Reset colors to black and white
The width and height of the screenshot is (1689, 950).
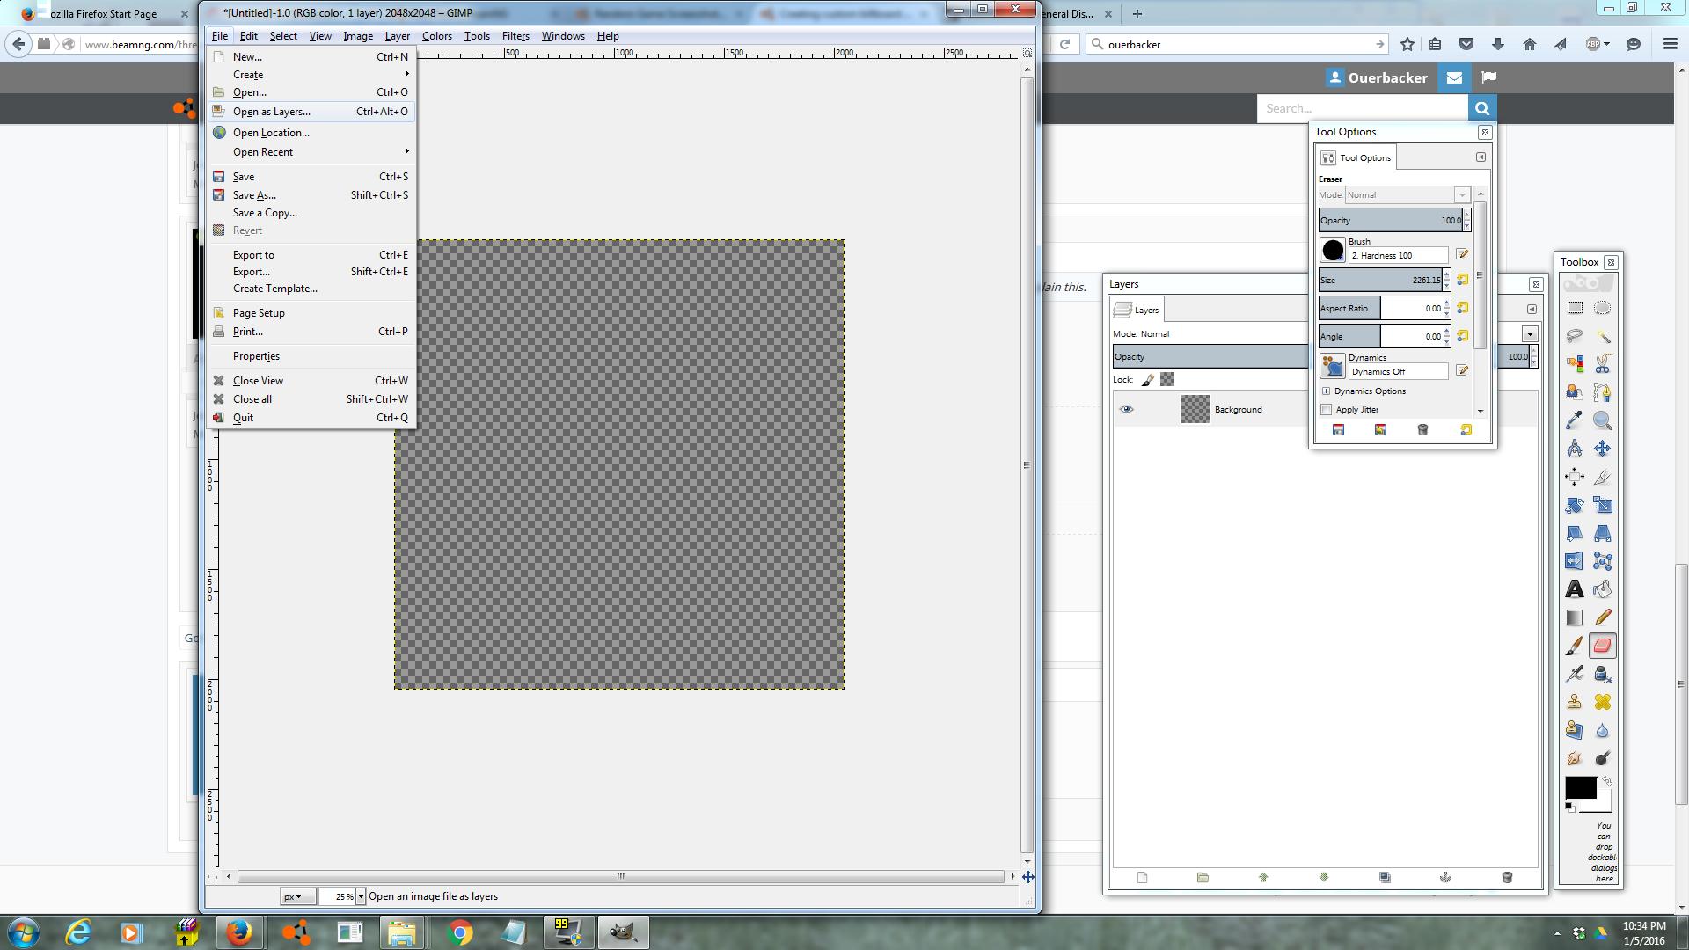click(1569, 807)
